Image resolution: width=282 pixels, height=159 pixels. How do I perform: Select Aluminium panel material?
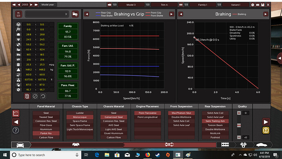(46, 129)
